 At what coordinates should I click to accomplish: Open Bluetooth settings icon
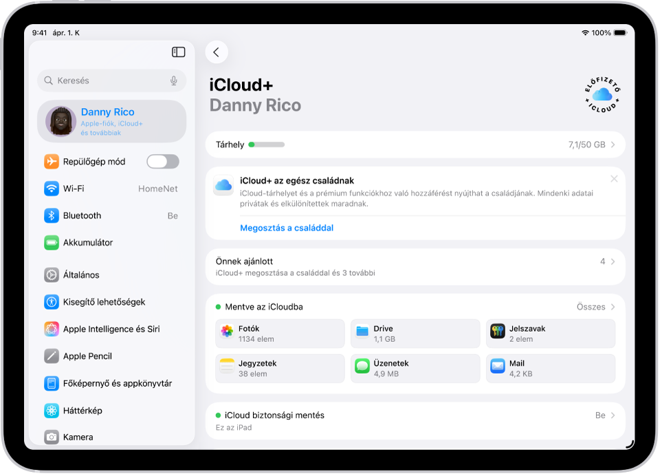[52, 215]
